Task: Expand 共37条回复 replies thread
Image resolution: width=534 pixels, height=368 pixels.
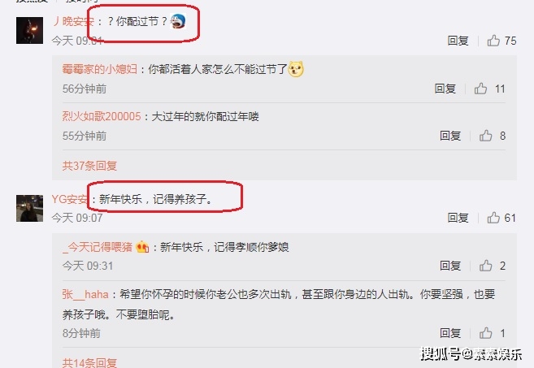Action: tap(89, 166)
